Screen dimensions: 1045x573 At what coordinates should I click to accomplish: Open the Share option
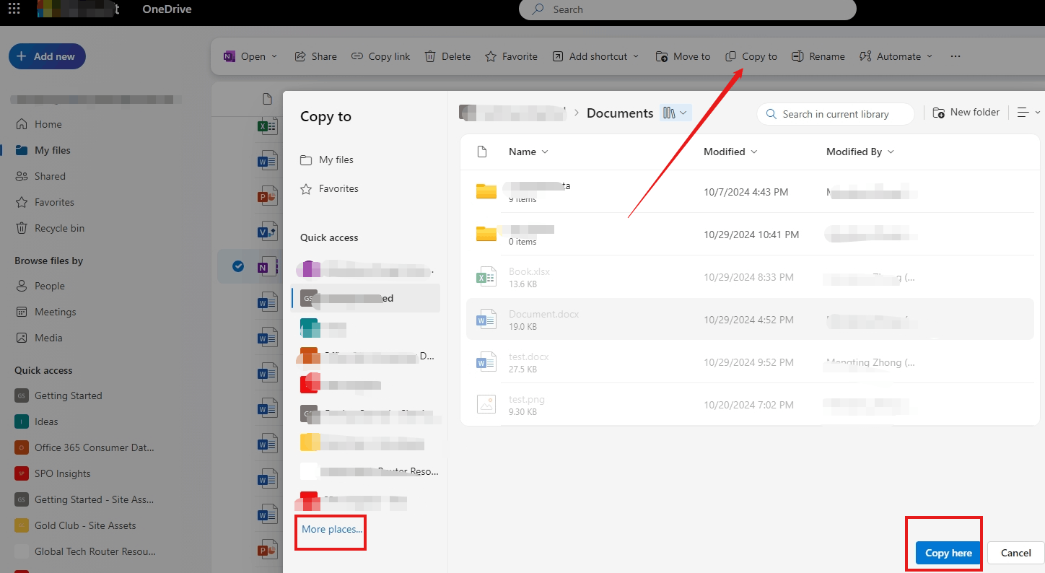pyautogui.click(x=315, y=56)
